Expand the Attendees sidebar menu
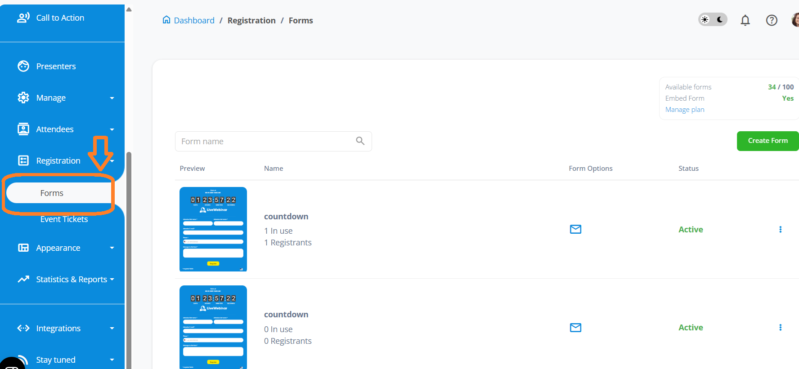Viewport: 799px width, 369px height. click(x=65, y=129)
